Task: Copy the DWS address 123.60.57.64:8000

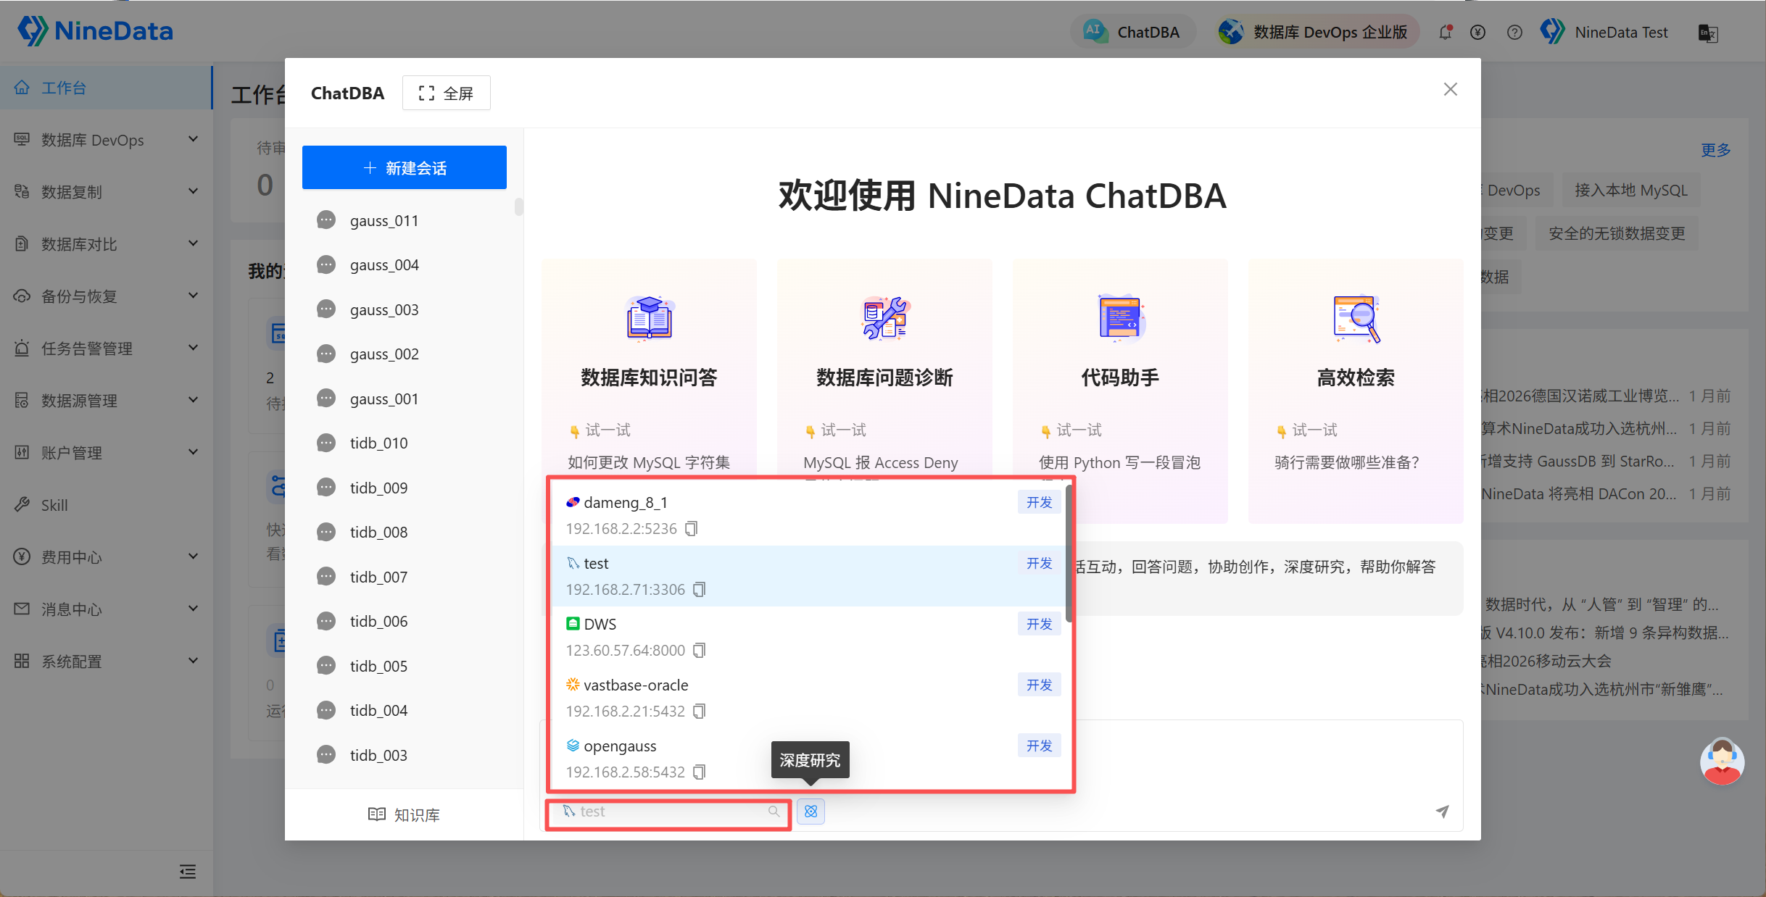Action: [700, 651]
